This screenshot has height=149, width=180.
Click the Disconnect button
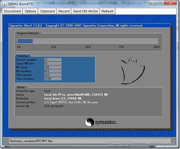[x=13, y=11]
